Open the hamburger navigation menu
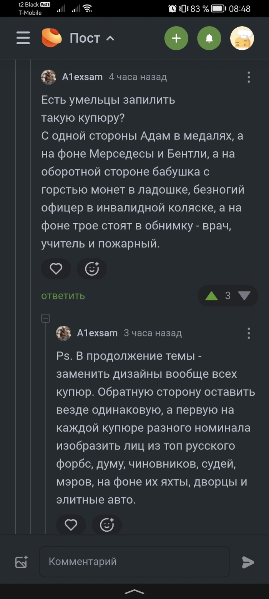 point(23,38)
